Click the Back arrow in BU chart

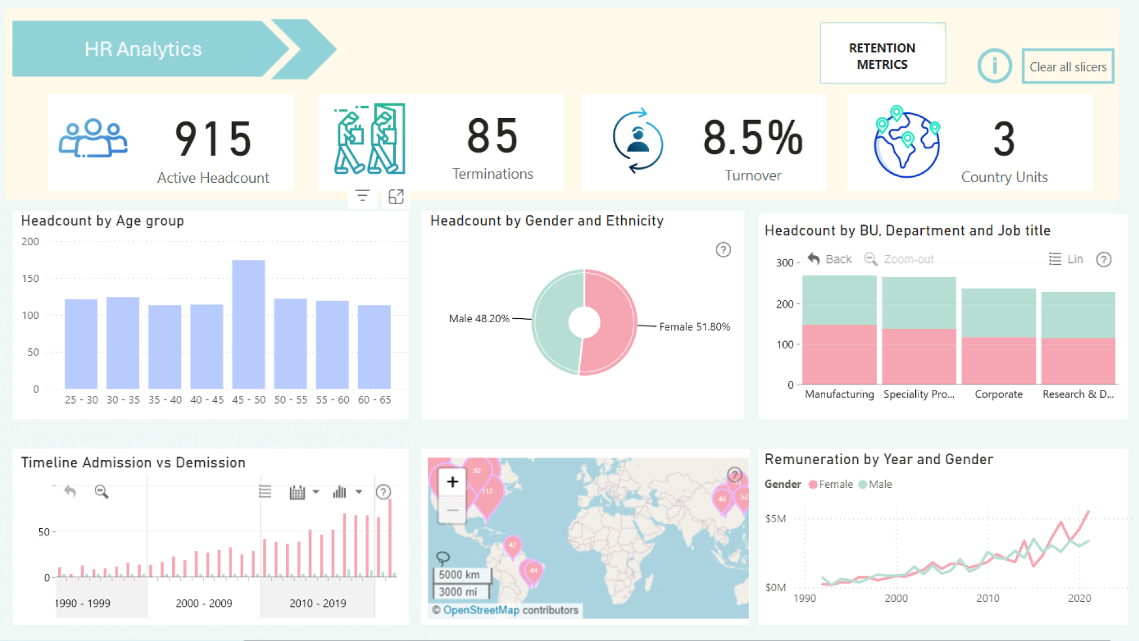[x=830, y=259]
